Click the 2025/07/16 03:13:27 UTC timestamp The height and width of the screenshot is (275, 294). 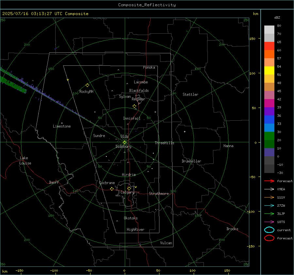tap(30, 14)
